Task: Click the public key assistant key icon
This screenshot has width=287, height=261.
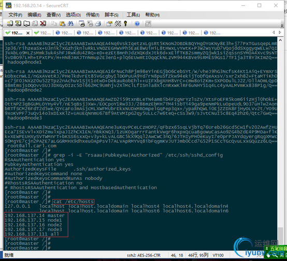Action: tap(125, 23)
